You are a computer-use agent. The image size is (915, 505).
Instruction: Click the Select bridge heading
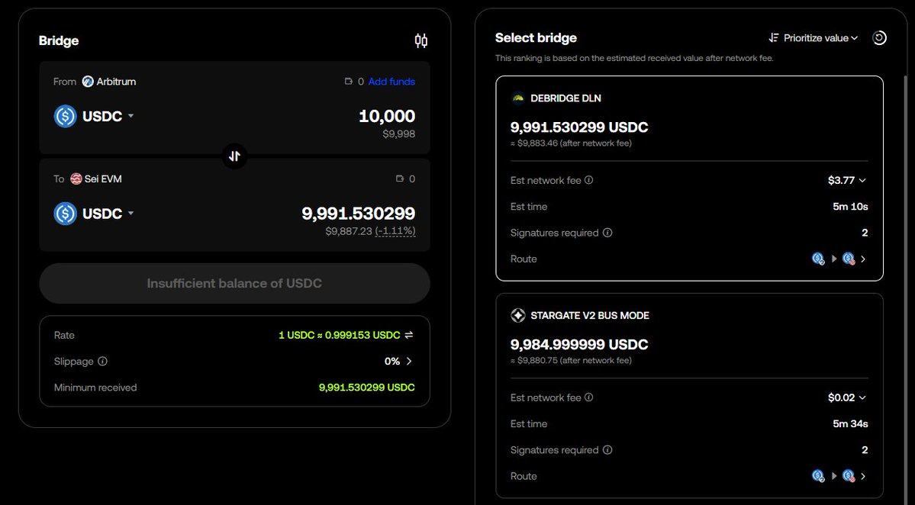(536, 38)
